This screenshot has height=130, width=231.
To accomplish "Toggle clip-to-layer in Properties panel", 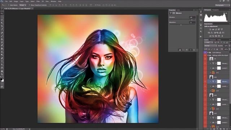I will [180, 50].
